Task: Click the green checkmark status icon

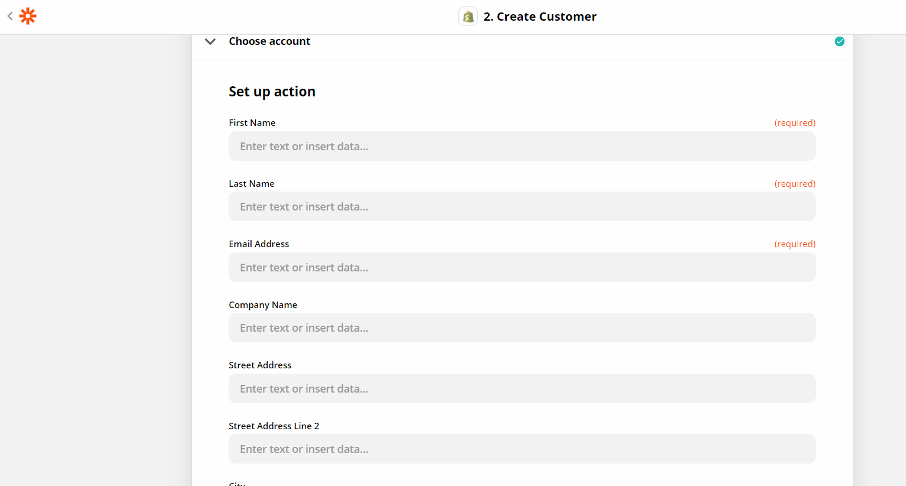Action: click(839, 41)
